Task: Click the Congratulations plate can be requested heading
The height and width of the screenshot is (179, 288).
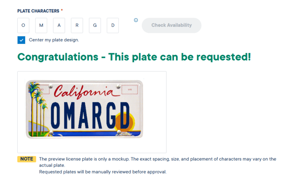Action: coord(134,57)
